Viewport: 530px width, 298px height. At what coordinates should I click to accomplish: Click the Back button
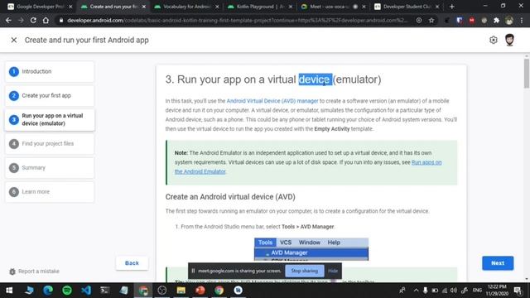click(x=132, y=263)
